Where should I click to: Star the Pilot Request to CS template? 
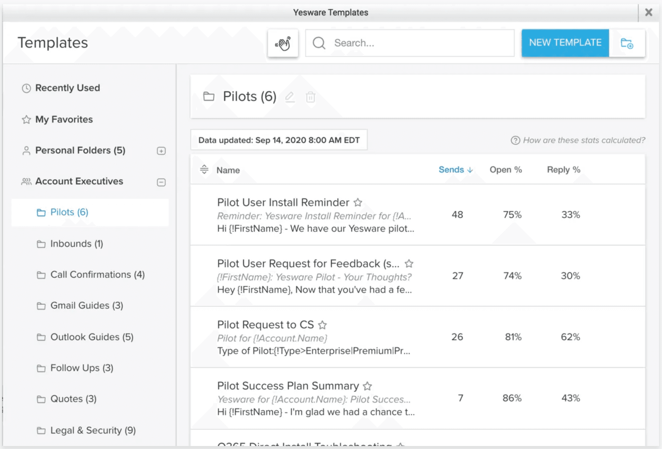(x=323, y=324)
